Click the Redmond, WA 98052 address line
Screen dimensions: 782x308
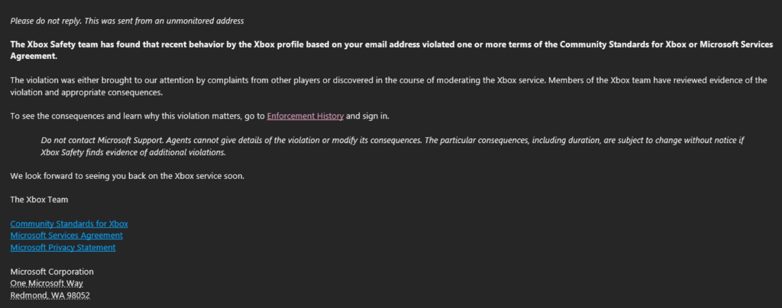click(50, 295)
